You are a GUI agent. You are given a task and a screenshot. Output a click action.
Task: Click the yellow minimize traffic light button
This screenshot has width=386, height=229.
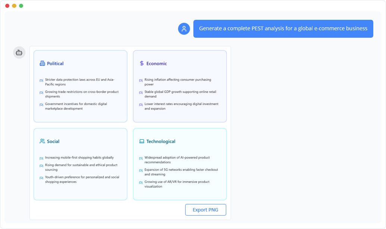click(x=14, y=6)
